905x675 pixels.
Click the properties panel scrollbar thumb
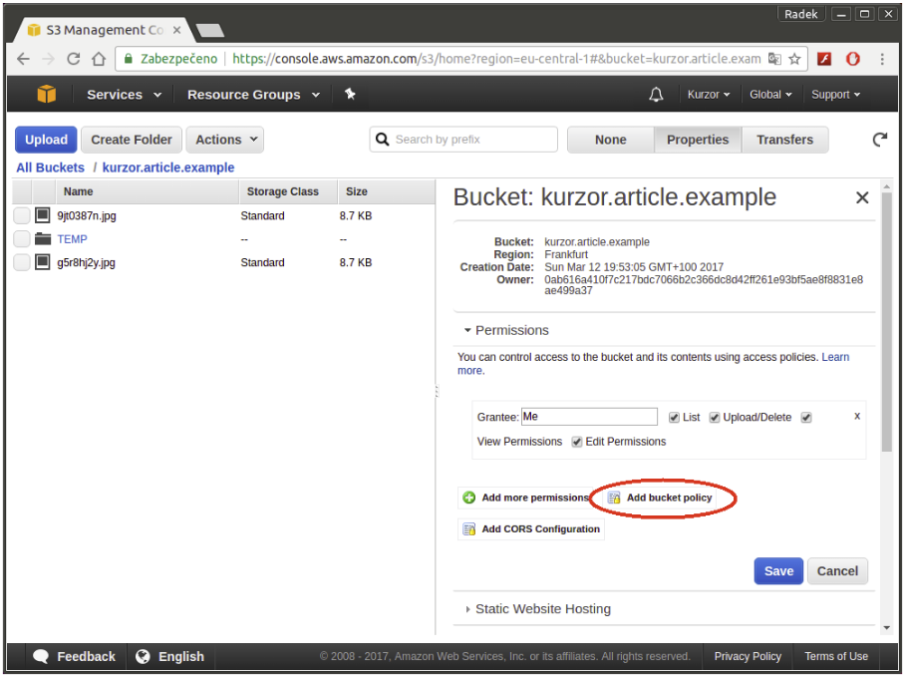click(x=886, y=322)
